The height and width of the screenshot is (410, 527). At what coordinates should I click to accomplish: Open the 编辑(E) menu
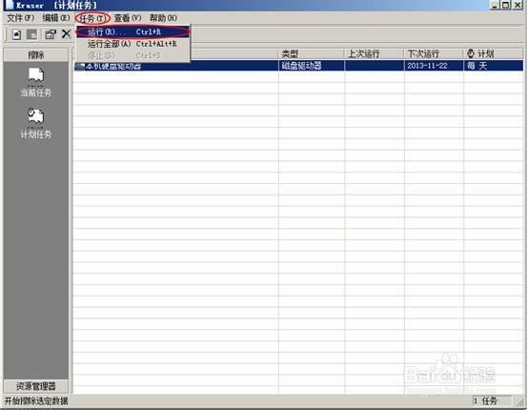point(56,18)
